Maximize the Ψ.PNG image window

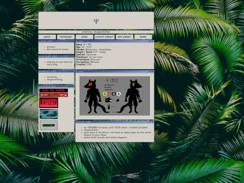[150, 71]
